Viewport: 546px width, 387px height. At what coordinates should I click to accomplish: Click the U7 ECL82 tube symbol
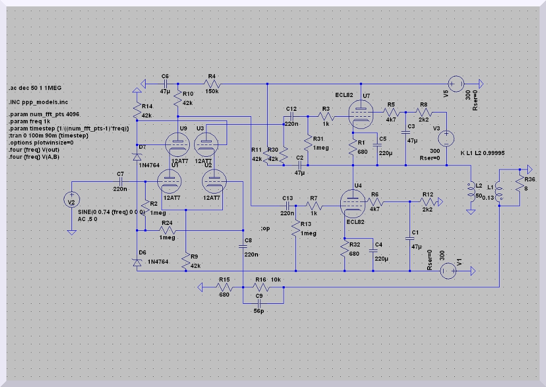[x=361, y=113]
